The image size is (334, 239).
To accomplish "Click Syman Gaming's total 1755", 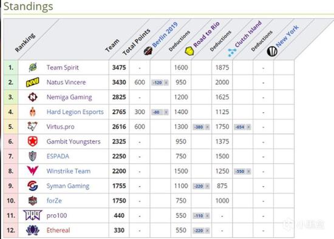I will point(119,186).
